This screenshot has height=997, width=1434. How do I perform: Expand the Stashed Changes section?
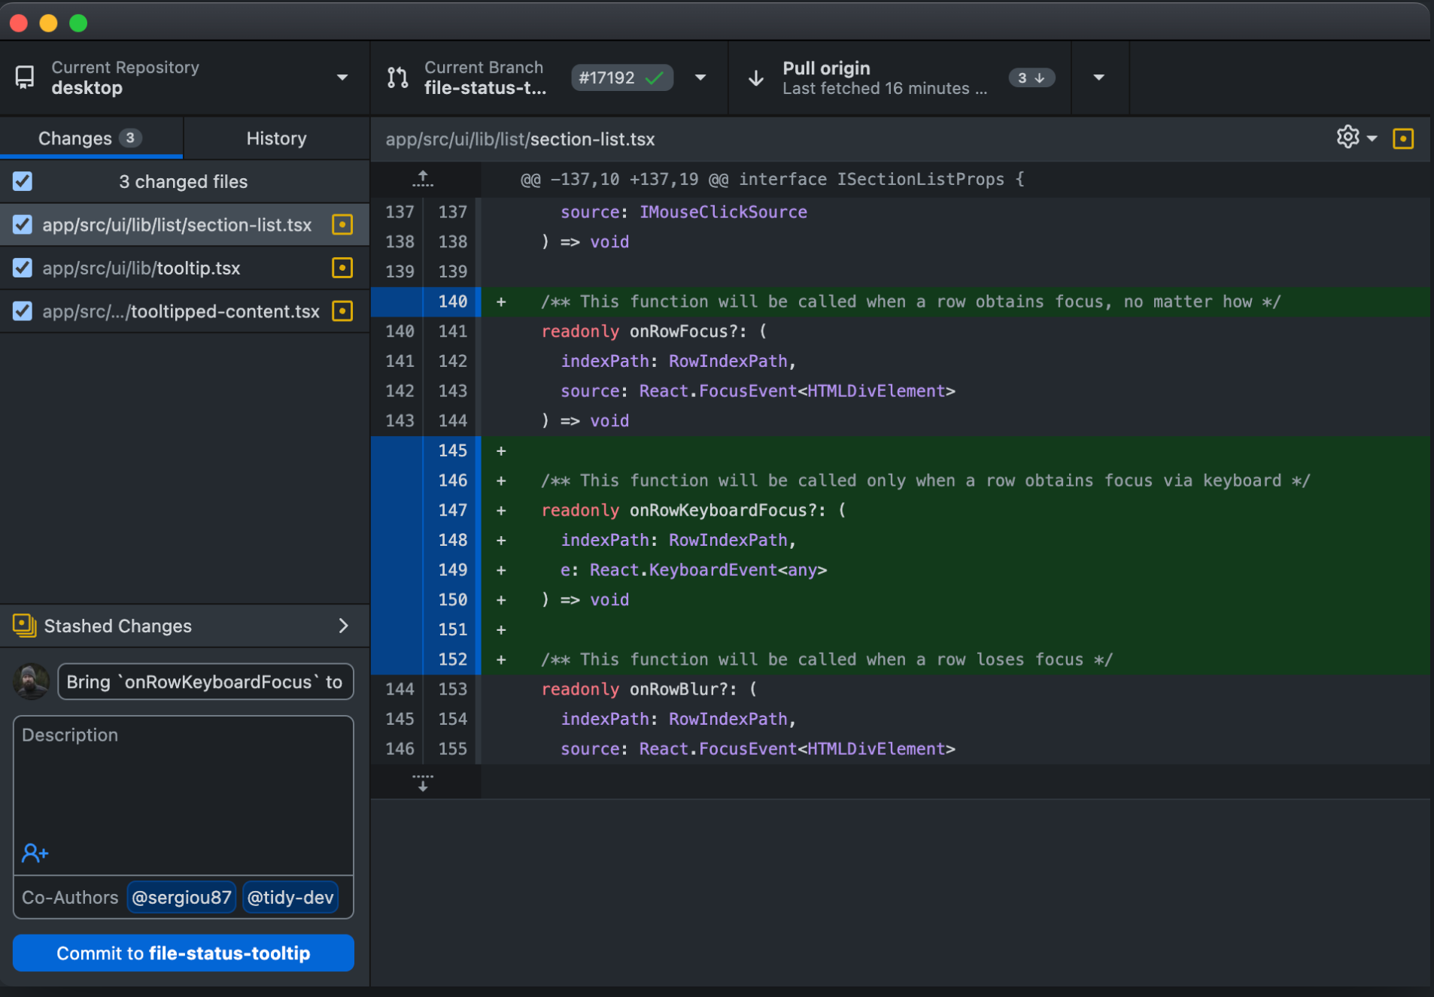point(343,626)
